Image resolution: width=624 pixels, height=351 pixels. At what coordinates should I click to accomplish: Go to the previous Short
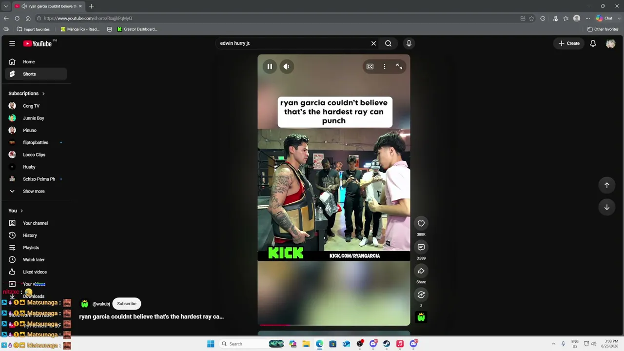point(607,185)
